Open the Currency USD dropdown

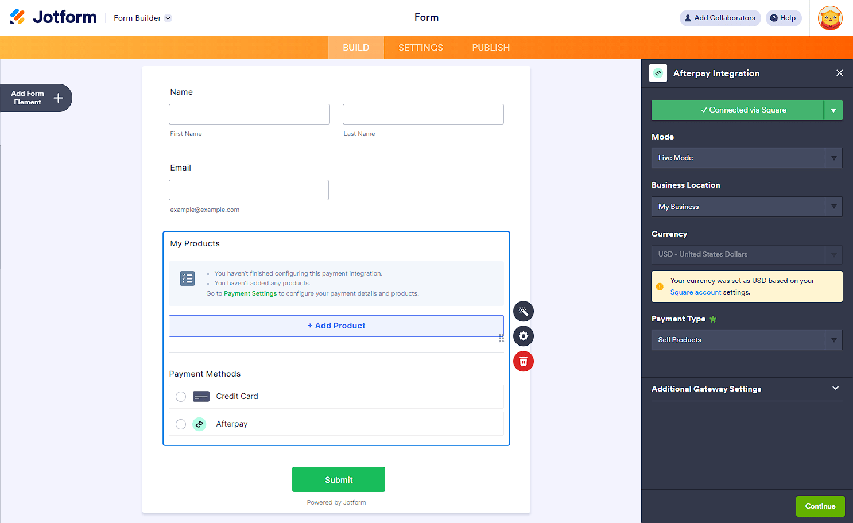(747, 254)
